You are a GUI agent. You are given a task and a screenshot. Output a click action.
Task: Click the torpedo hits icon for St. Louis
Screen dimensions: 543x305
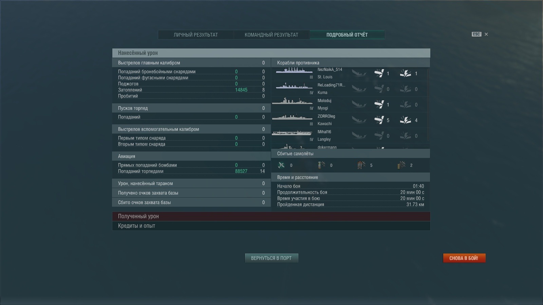pos(379,73)
